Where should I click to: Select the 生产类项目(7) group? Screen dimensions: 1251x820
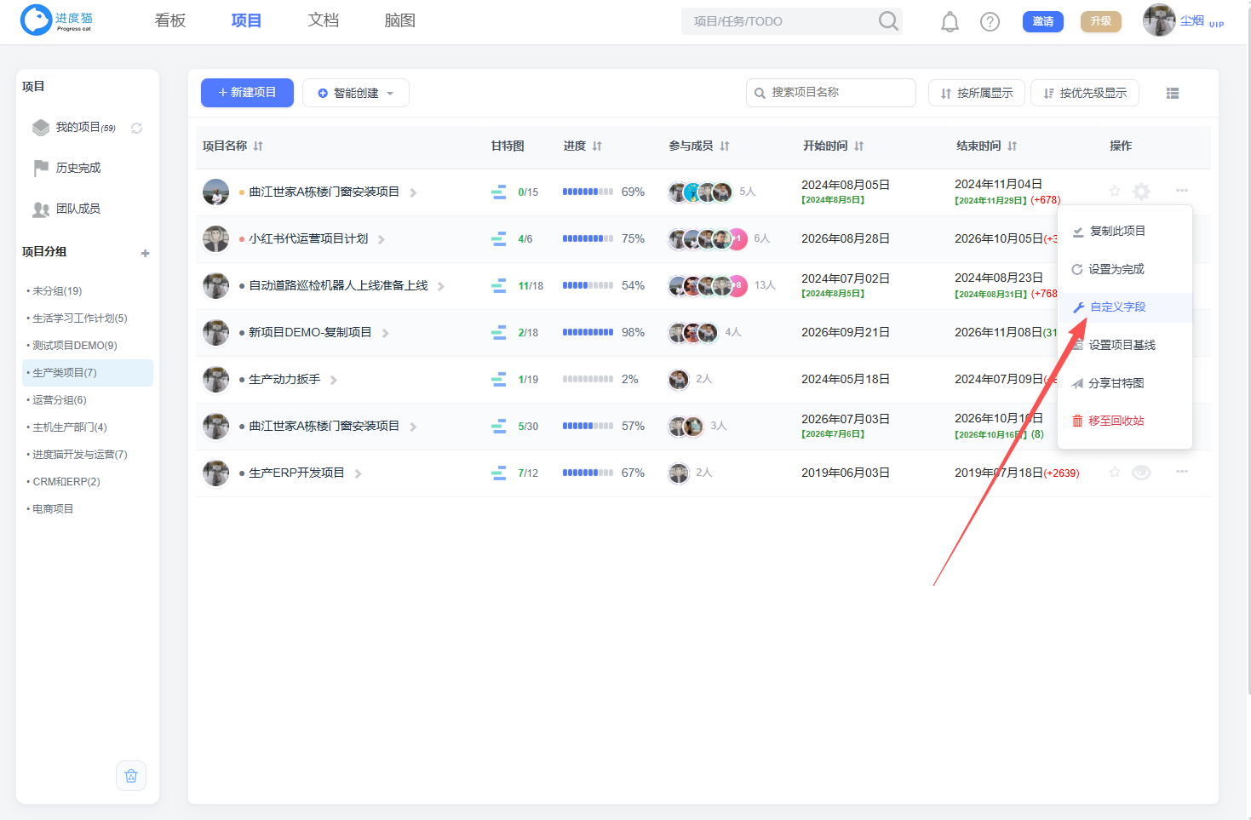[87, 373]
